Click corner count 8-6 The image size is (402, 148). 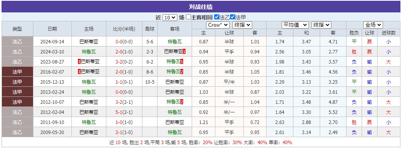tap(150, 72)
